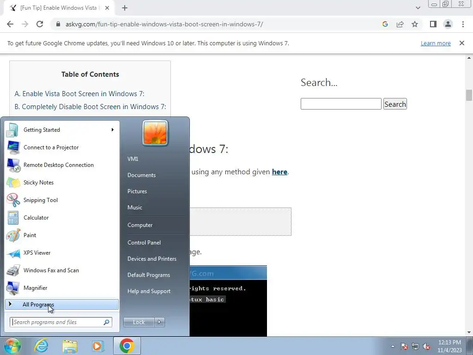Open the Snipping Tool
This screenshot has width=473, height=355.
coord(62,200)
